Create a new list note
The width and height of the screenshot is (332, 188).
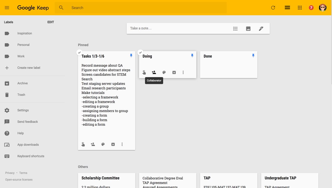(x=235, y=29)
